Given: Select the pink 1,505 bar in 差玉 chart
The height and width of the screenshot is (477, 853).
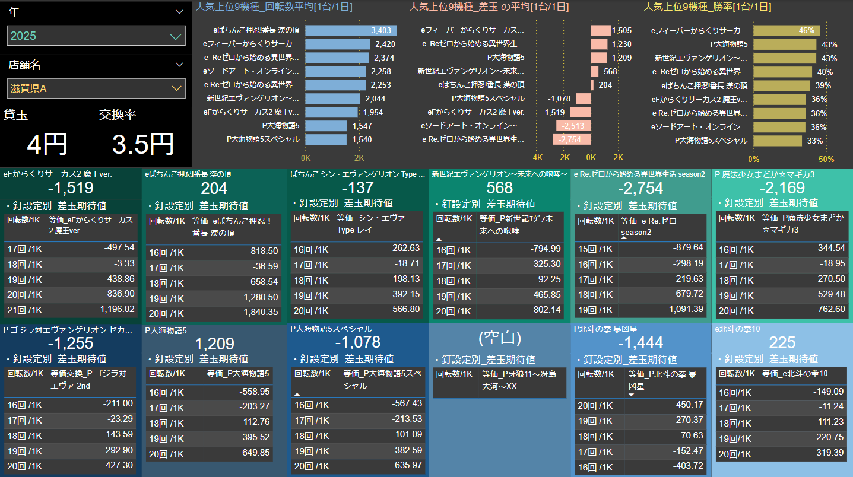Looking at the screenshot, I should 600,30.
